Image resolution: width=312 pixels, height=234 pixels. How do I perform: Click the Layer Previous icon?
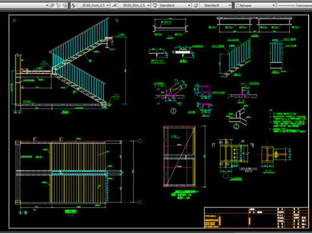58,5
